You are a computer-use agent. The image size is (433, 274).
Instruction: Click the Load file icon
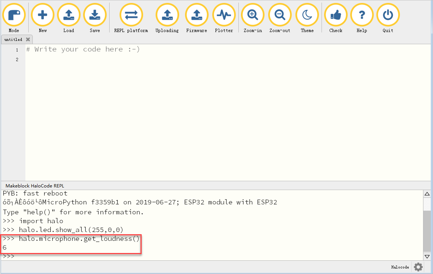pyautogui.click(x=68, y=15)
